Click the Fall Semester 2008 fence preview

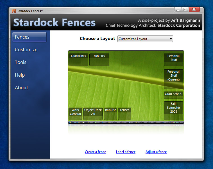point(173,111)
